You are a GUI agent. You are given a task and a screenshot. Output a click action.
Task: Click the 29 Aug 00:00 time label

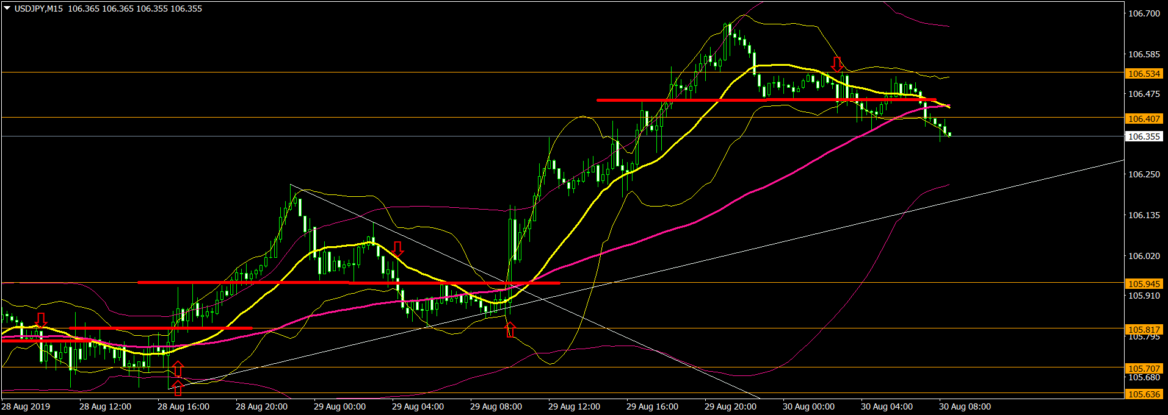click(x=339, y=406)
